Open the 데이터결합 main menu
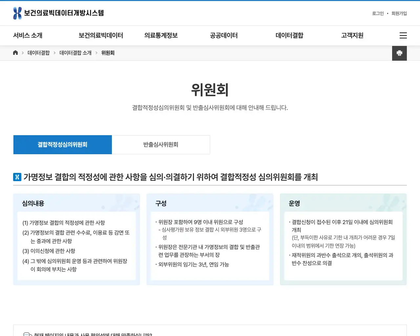This screenshot has width=420, height=336. point(289,35)
